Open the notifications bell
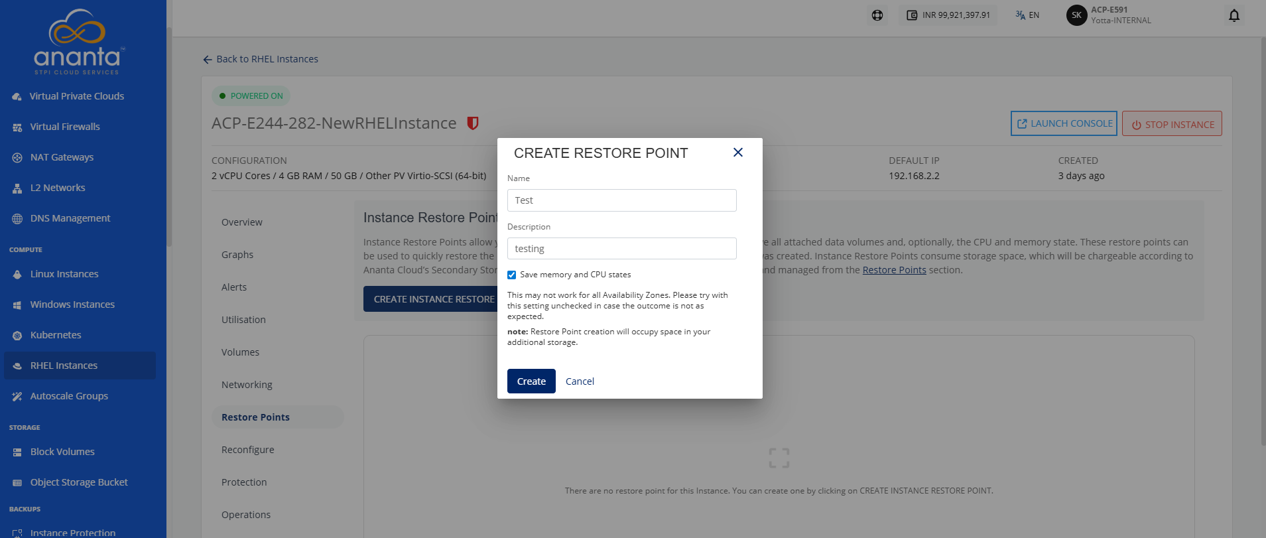Screen dimensions: 1266x538 pyautogui.click(x=1234, y=15)
